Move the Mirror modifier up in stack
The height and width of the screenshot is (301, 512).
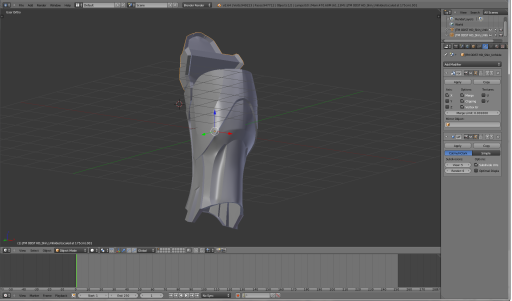487,73
